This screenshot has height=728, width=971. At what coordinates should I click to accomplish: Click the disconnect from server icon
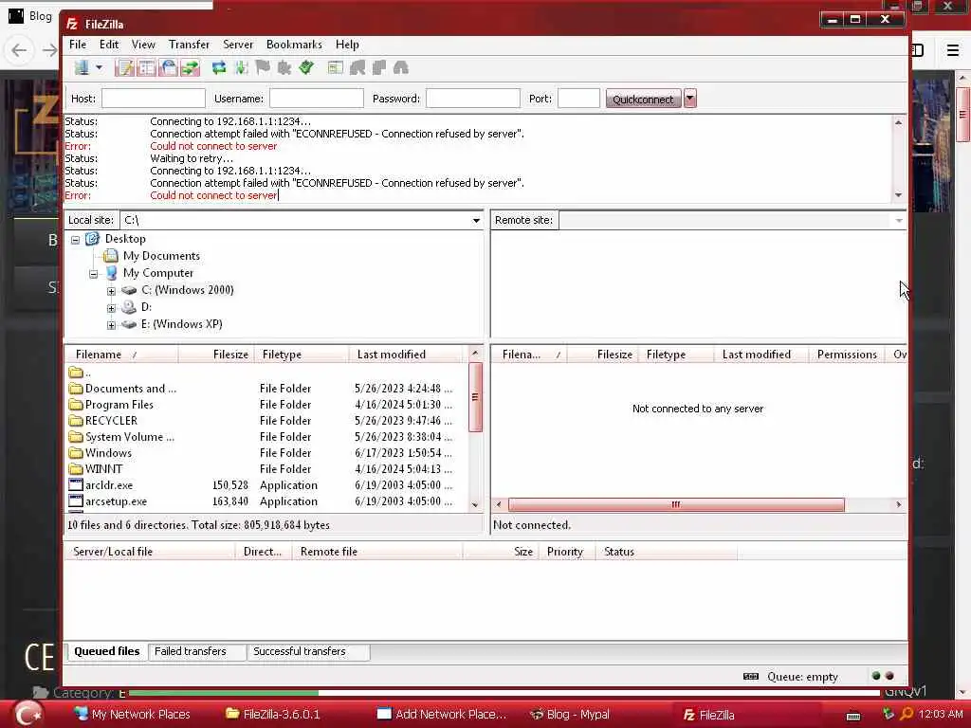pyautogui.click(x=284, y=67)
